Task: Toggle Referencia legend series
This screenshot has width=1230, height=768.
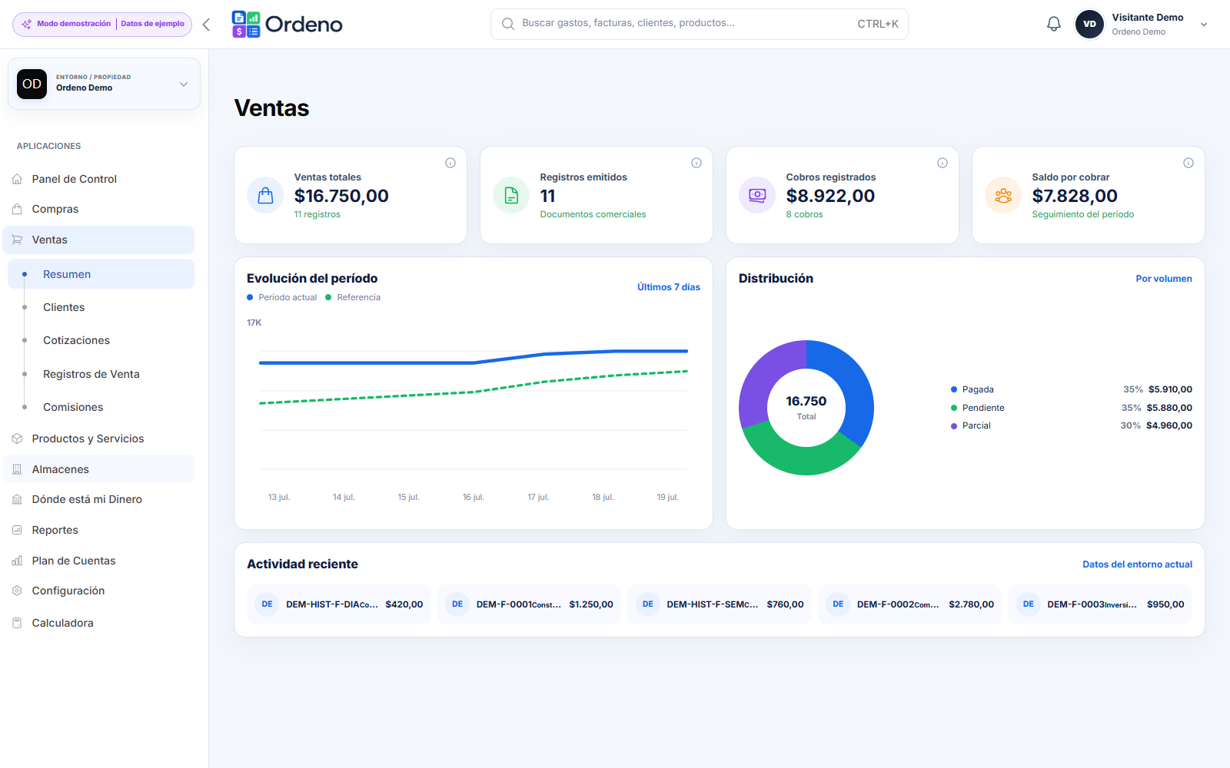Action: point(353,297)
